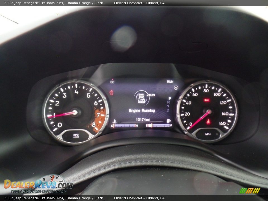The image size is (268, 201).
Task: Click the number 8 in the tachometer redline
Action: click(94, 125)
